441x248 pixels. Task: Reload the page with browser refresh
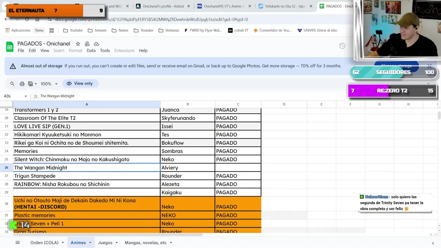click(x=27, y=19)
